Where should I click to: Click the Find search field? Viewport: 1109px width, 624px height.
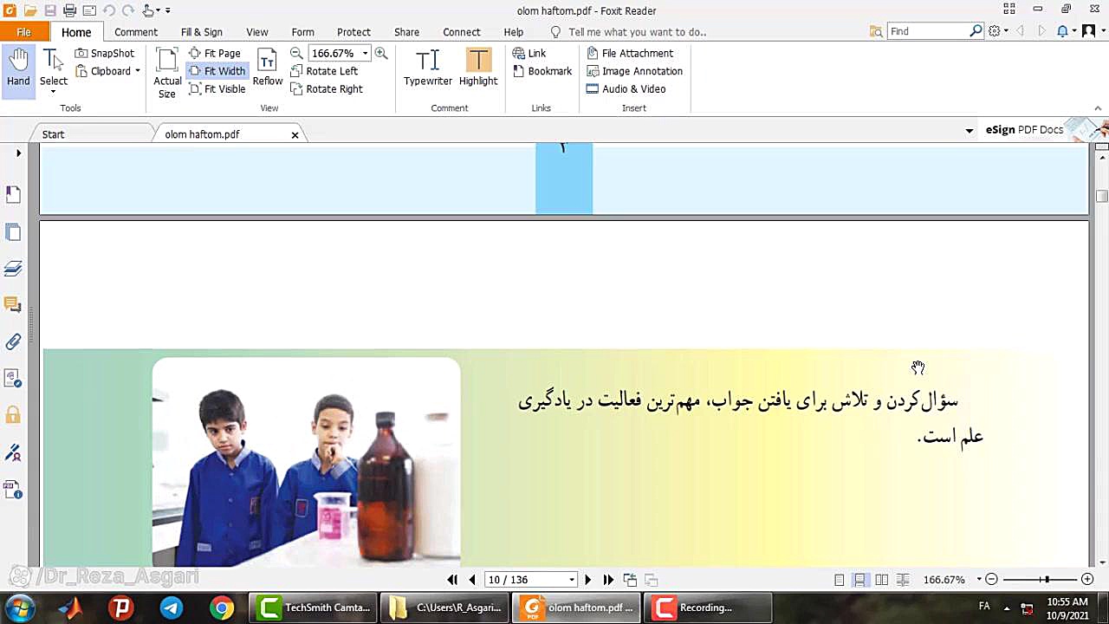point(927,31)
